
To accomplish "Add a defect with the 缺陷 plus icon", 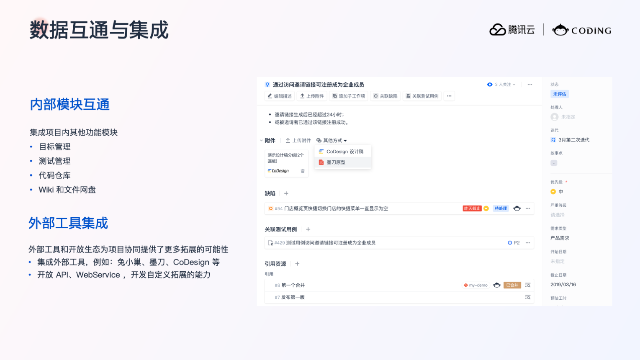I will 286,193.
